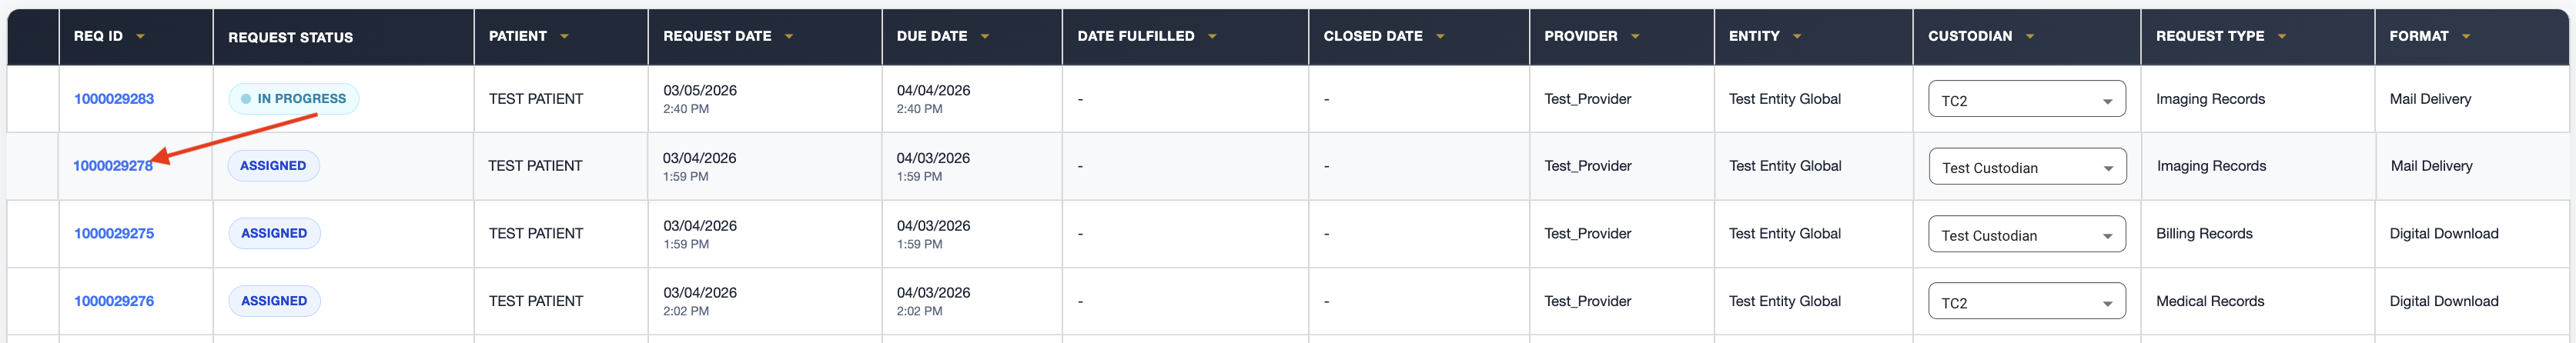Click the CLOSED DATE sort arrow
Screen dimensions: 2576x343
tap(1440, 37)
